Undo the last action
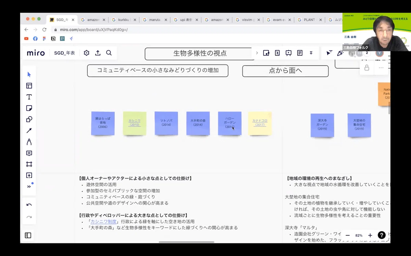Screen dimensions: 411x256 coord(29,205)
